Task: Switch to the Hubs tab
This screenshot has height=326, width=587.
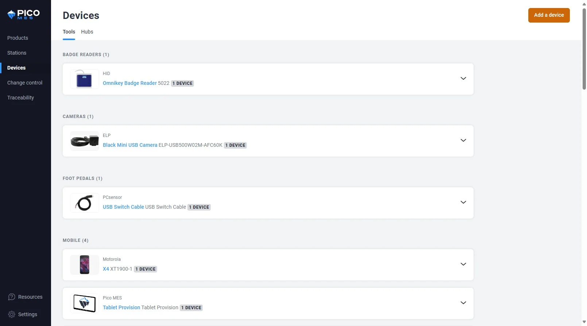Action: (x=87, y=32)
